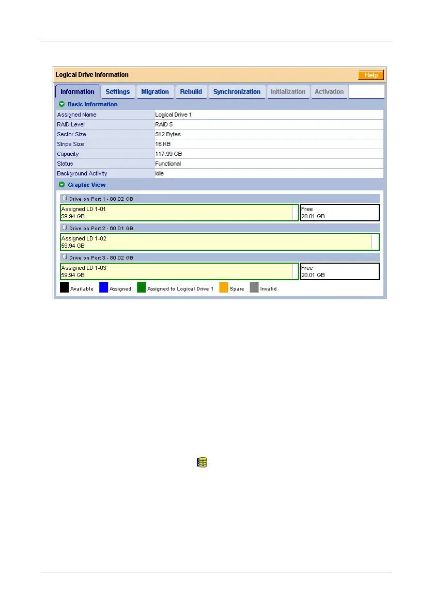Click the orange Spare legend swatch

[224, 288]
